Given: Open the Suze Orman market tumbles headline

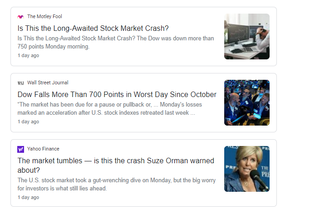Looking at the screenshot, I should (x=116, y=160).
